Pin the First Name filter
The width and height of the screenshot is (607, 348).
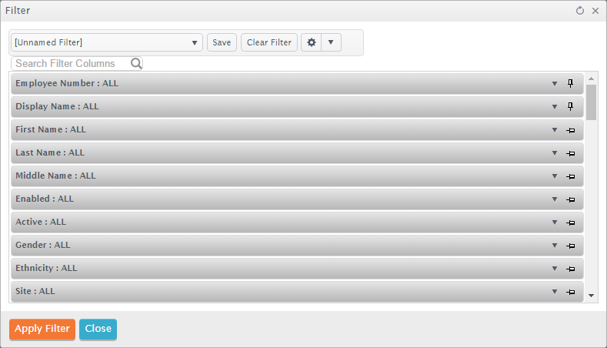click(570, 130)
